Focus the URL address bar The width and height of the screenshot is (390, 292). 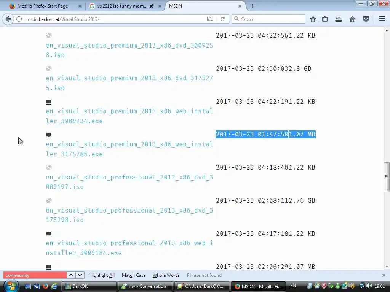pos(114,19)
